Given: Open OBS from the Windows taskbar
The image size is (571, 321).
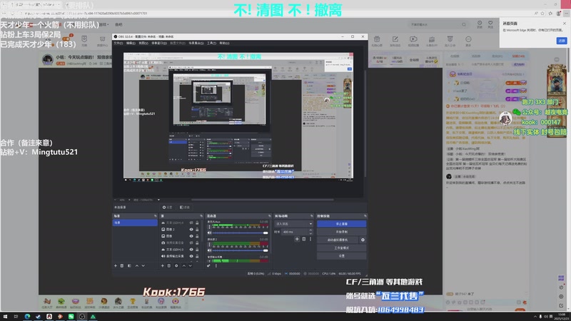Looking at the screenshot, I should [x=82, y=317].
